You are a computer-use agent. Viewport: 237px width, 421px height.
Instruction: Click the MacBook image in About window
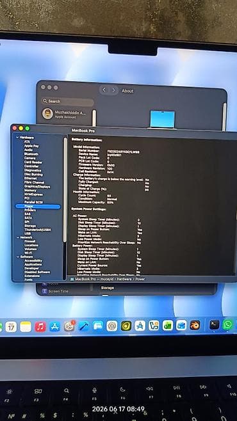point(162,119)
